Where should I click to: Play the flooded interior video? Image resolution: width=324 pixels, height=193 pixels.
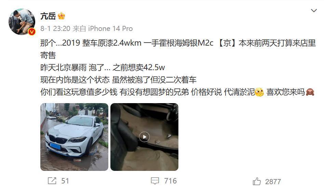(x=144, y=137)
